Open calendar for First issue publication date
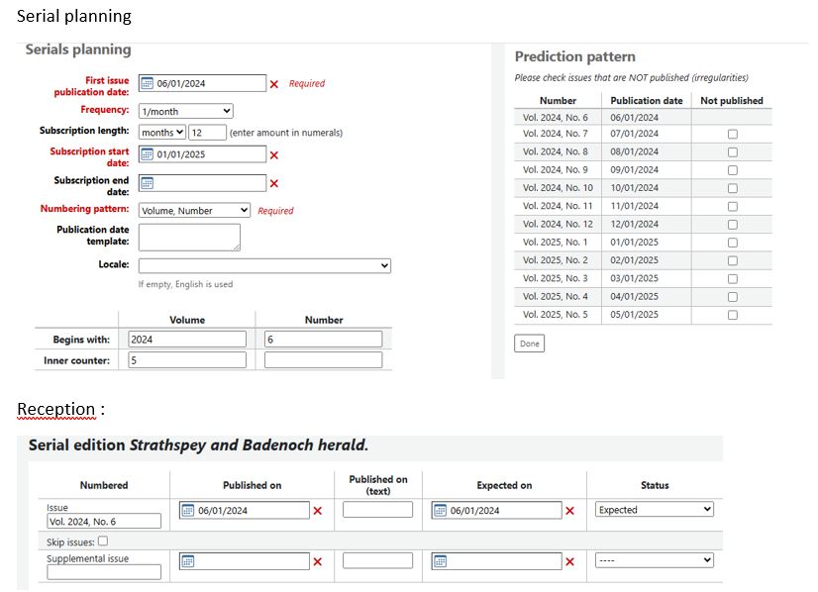818x592 pixels. (x=147, y=84)
